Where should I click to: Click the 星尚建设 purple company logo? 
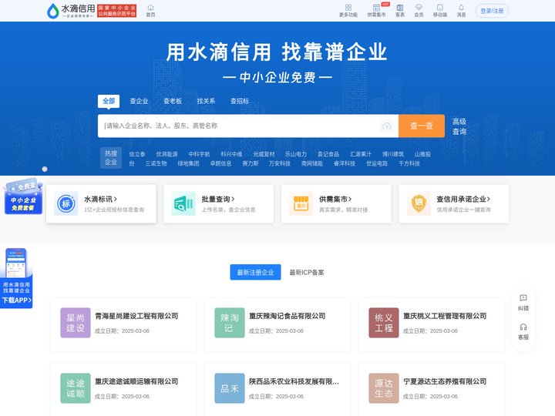click(x=76, y=323)
